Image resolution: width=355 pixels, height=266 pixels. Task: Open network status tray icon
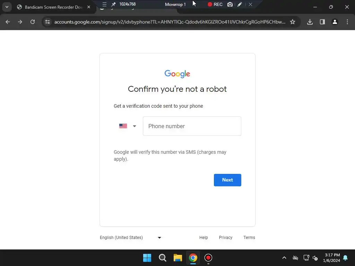(x=306, y=258)
